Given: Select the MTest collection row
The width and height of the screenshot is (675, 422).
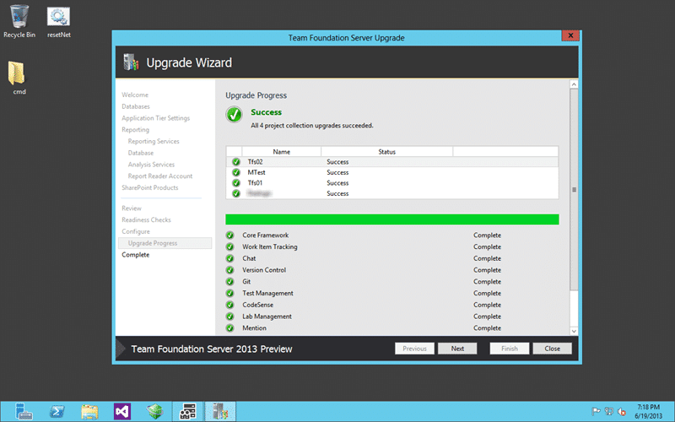Looking at the screenshot, I should tap(392, 172).
